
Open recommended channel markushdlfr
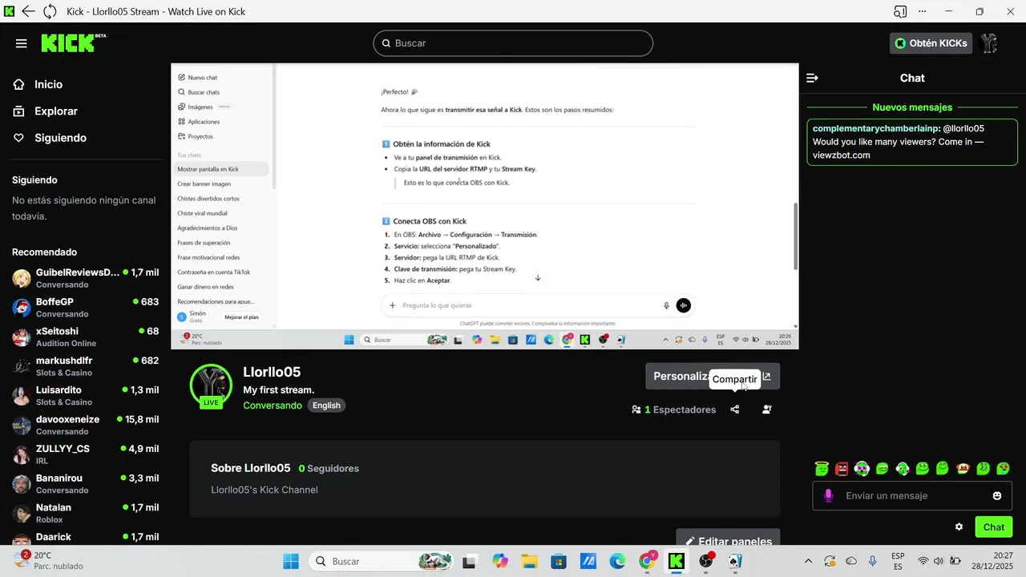coord(85,366)
